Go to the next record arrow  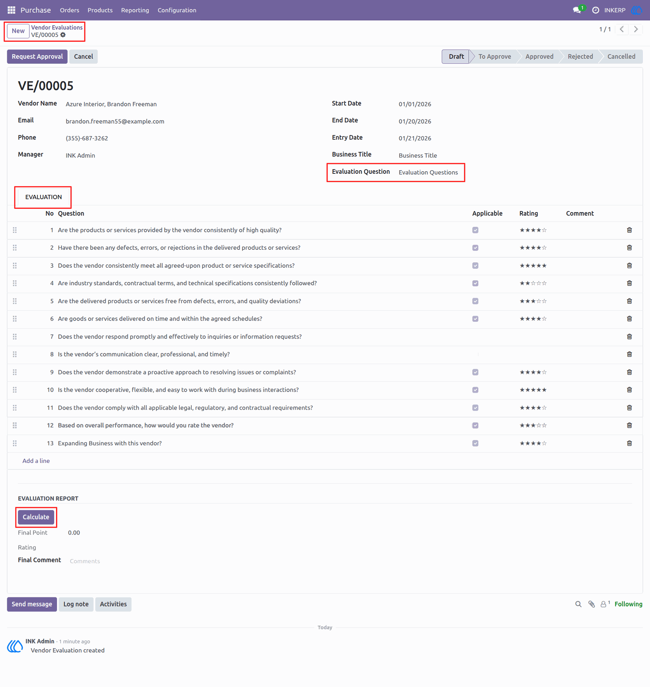[x=636, y=29]
